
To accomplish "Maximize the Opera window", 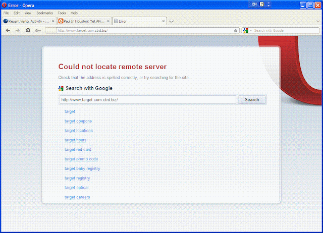I will 310,5.
